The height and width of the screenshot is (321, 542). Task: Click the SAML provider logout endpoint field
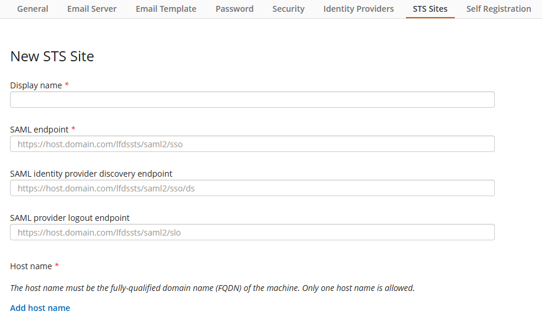[252, 232]
